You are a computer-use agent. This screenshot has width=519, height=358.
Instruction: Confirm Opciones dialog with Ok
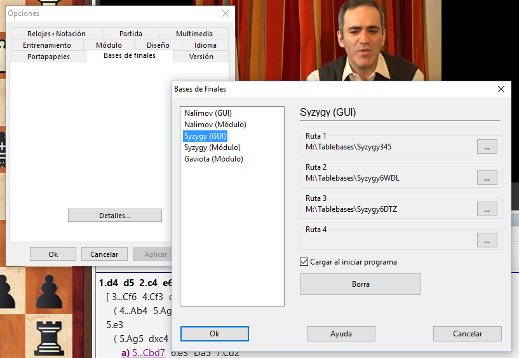point(53,254)
